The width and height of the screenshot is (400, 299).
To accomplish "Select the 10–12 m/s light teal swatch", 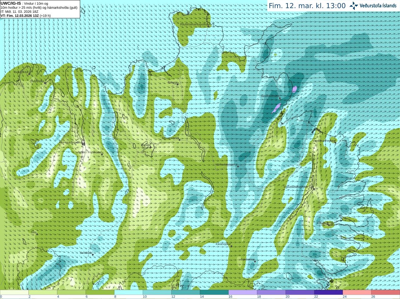I will (x=157, y=292).
